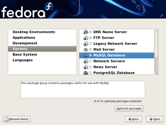
Task: Check the News Server checkbox
Action: [90, 67]
